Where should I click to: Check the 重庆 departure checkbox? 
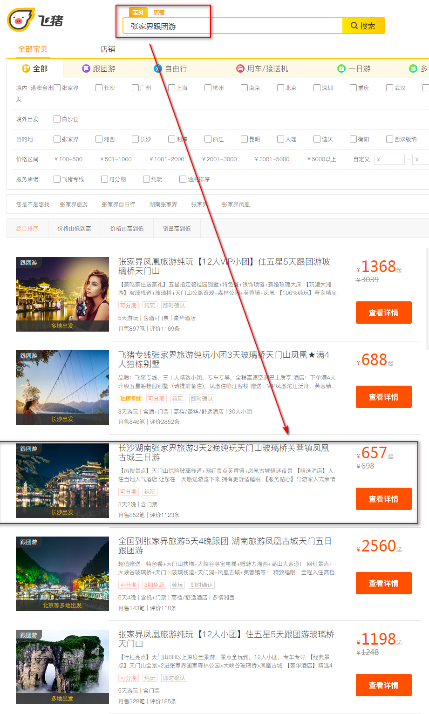point(353,88)
